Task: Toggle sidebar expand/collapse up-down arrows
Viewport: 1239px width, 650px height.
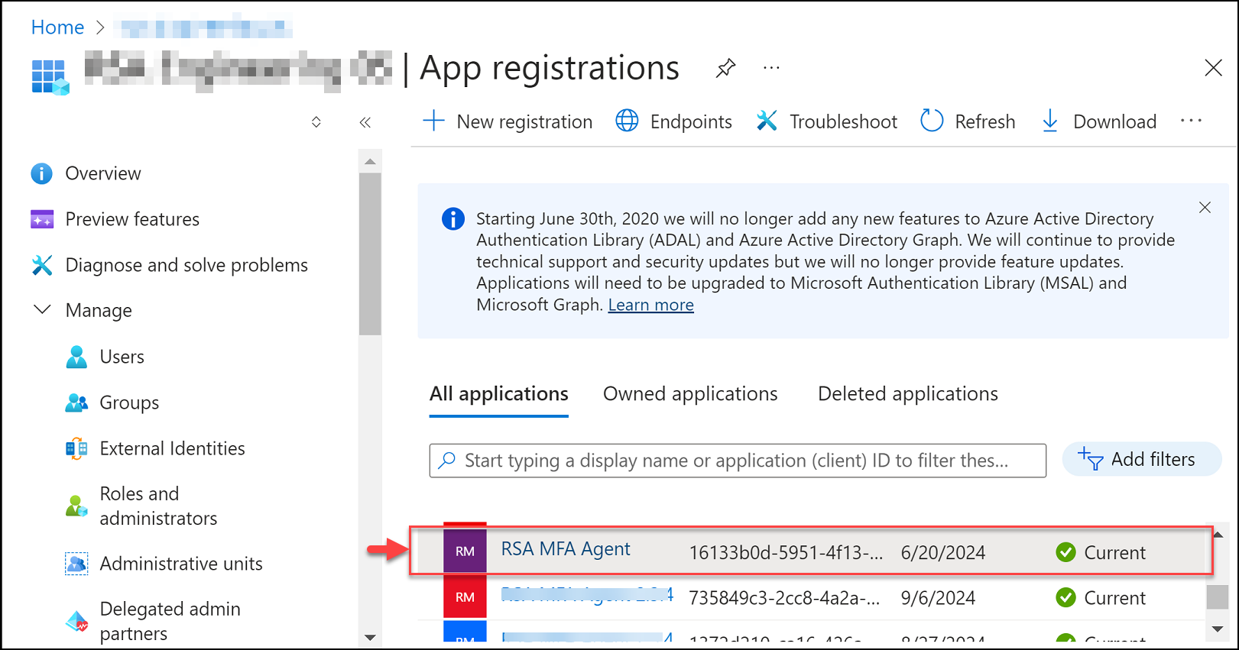Action: [x=316, y=122]
